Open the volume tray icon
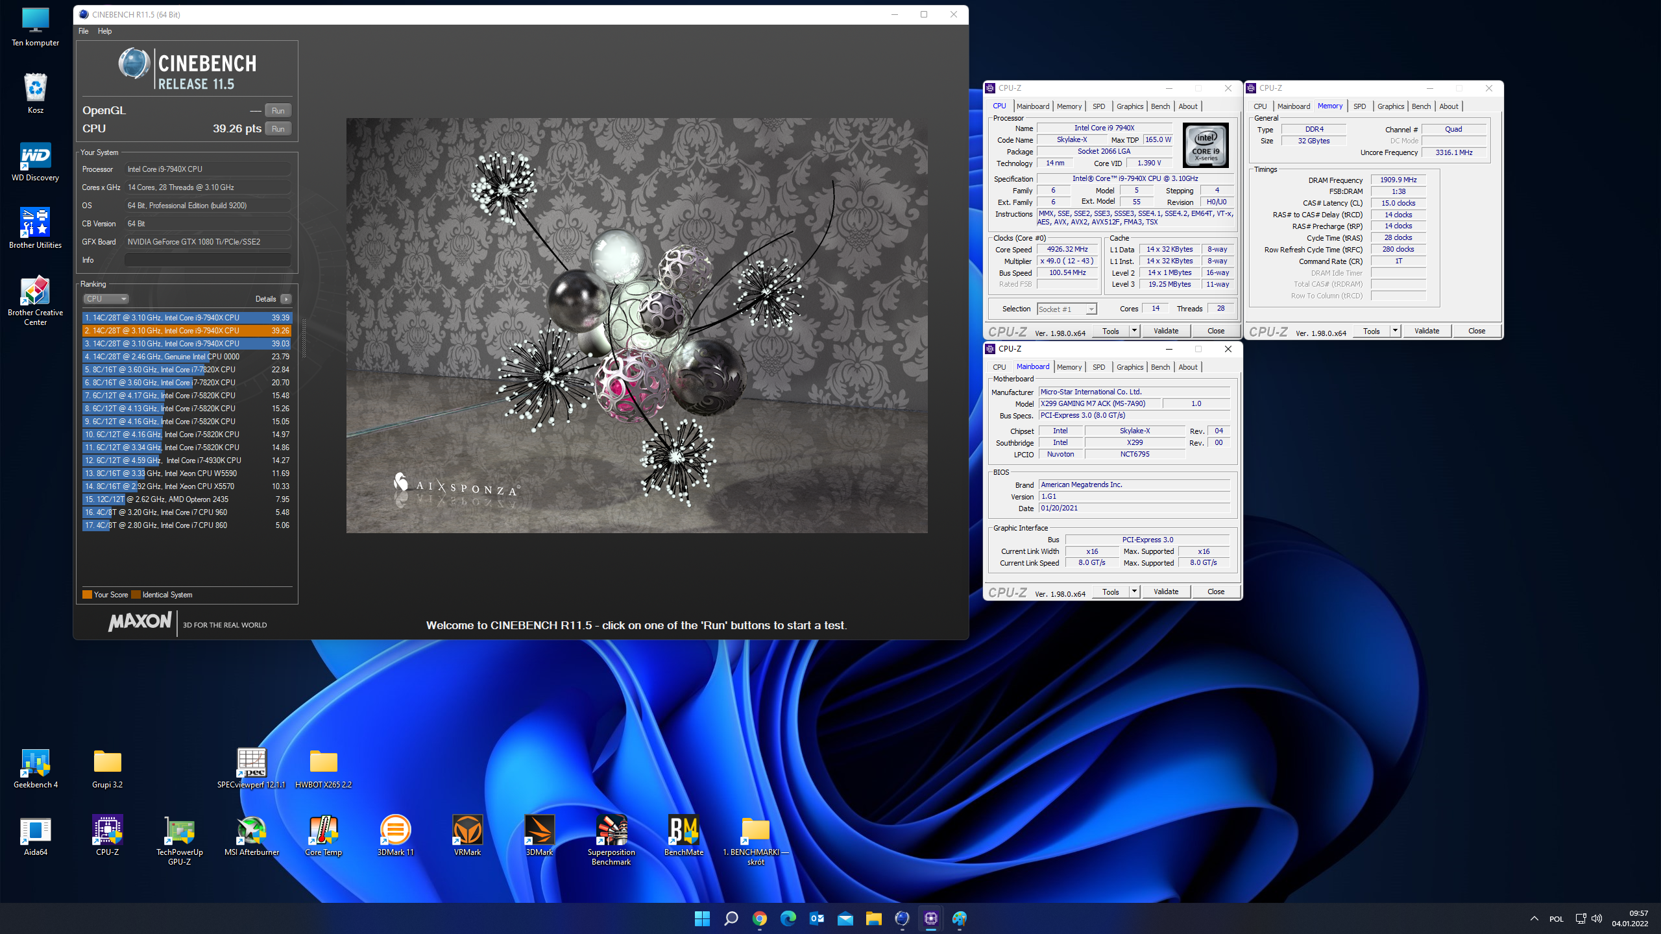 point(1597,918)
